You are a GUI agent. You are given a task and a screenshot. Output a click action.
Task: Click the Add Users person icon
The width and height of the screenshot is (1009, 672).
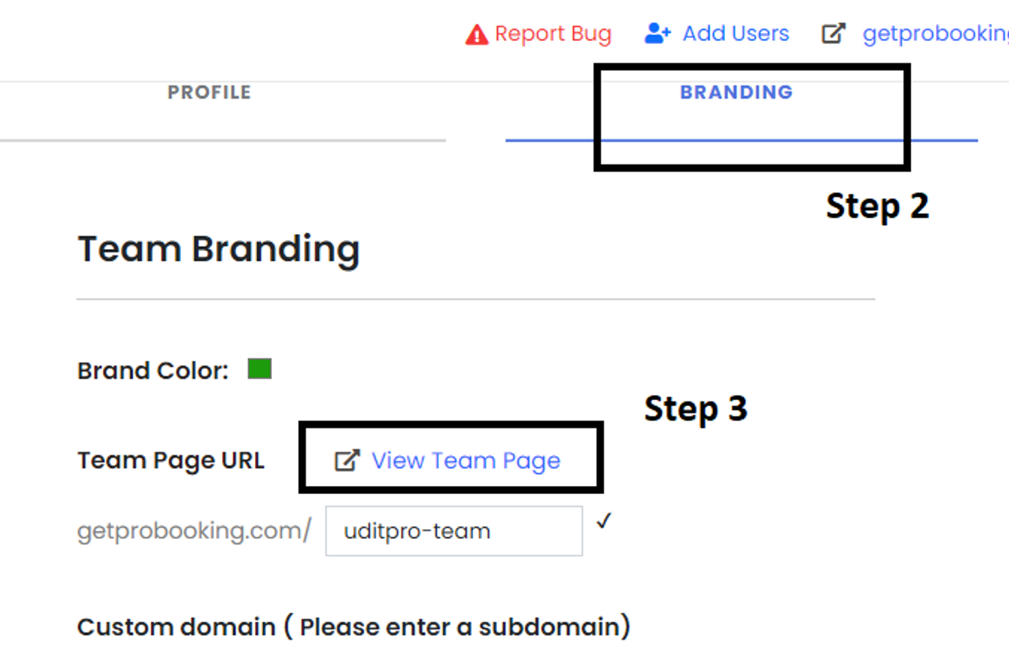(658, 34)
